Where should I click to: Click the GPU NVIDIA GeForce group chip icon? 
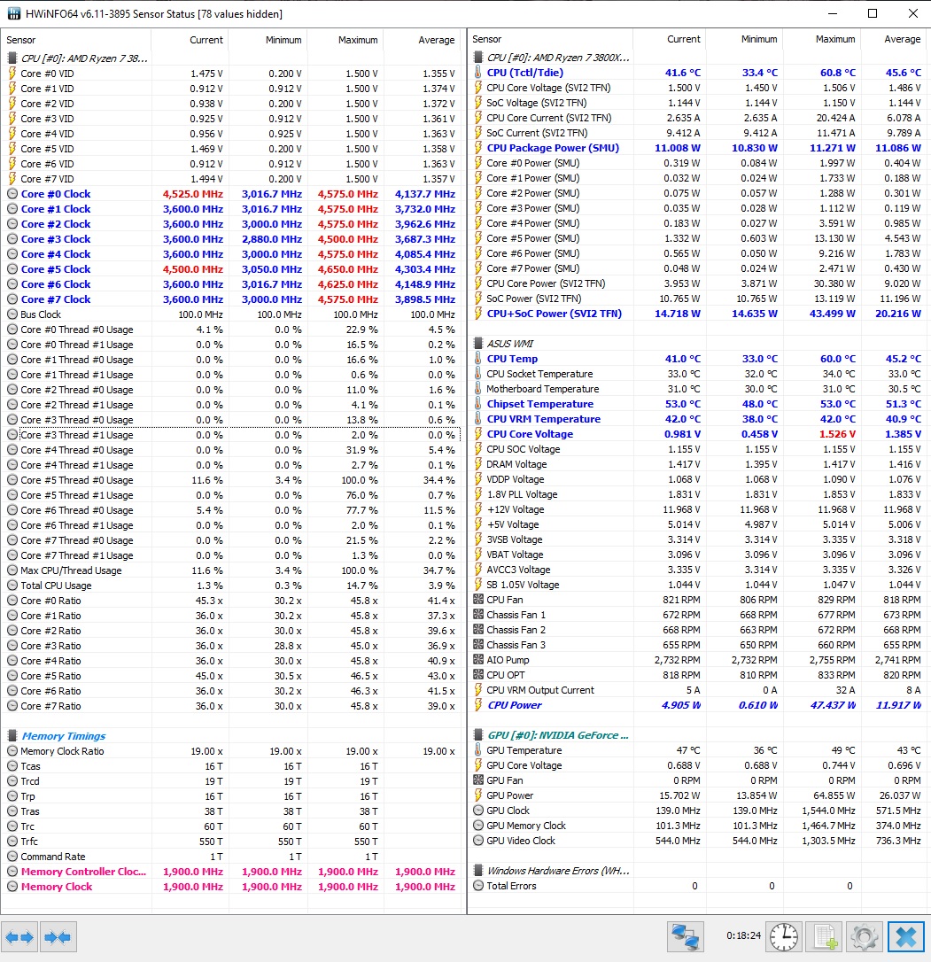[x=478, y=735]
